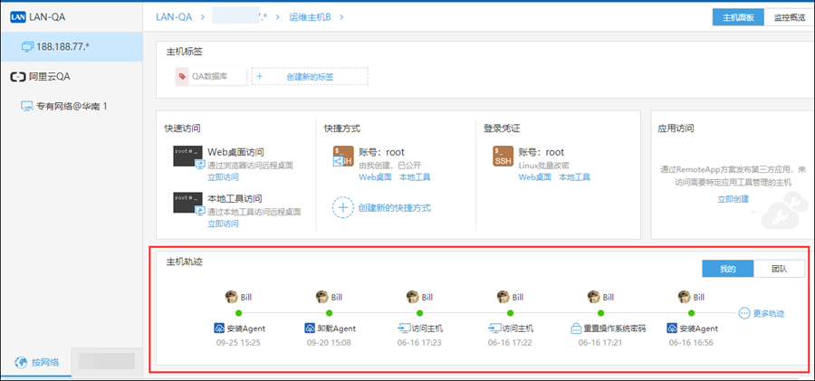This screenshot has height=381, width=815.
Task: Click the root account icon under 快捷方式
Action: click(342, 157)
